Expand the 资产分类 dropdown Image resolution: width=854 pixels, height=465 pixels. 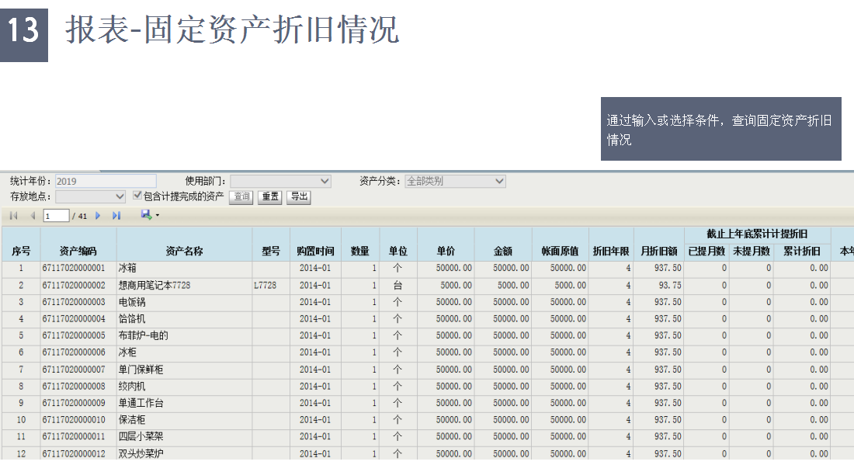pos(455,181)
